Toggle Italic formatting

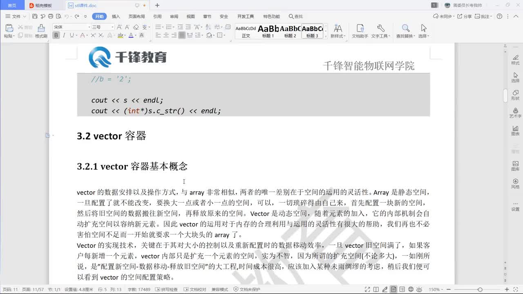[x=64, y=36]
